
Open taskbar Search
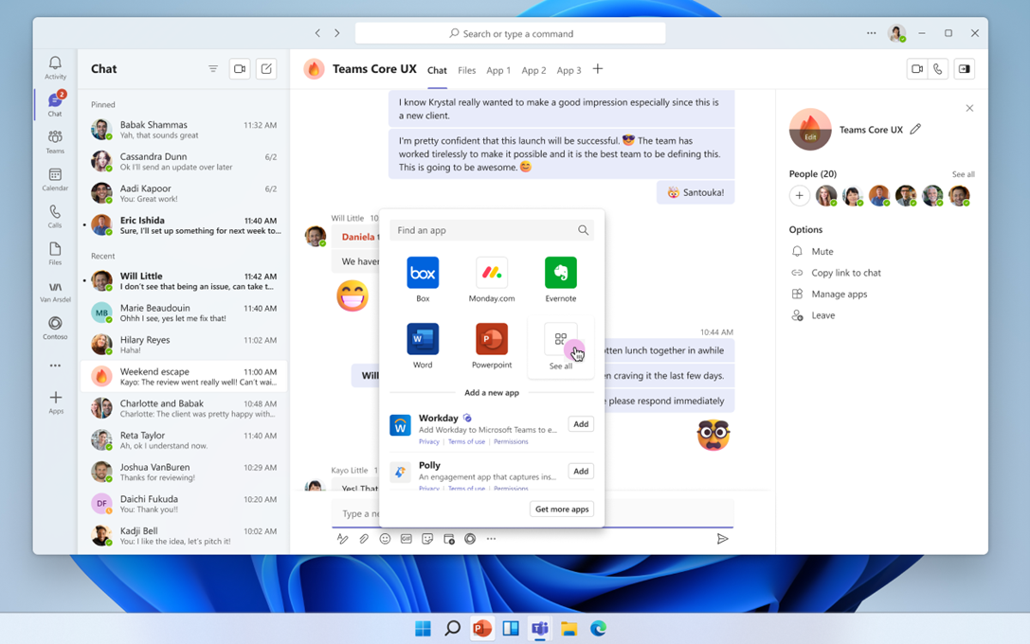[452, 629]
